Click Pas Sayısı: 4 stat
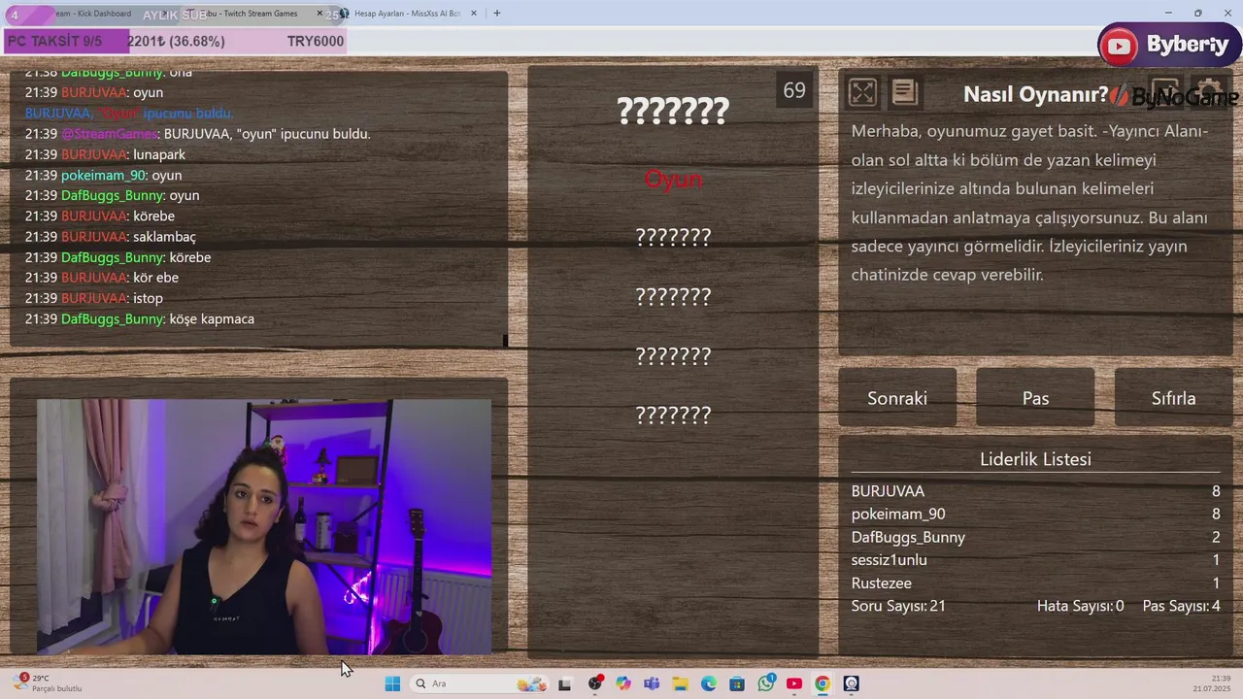Screen dimensions: 1243x699 (1181, 606)
